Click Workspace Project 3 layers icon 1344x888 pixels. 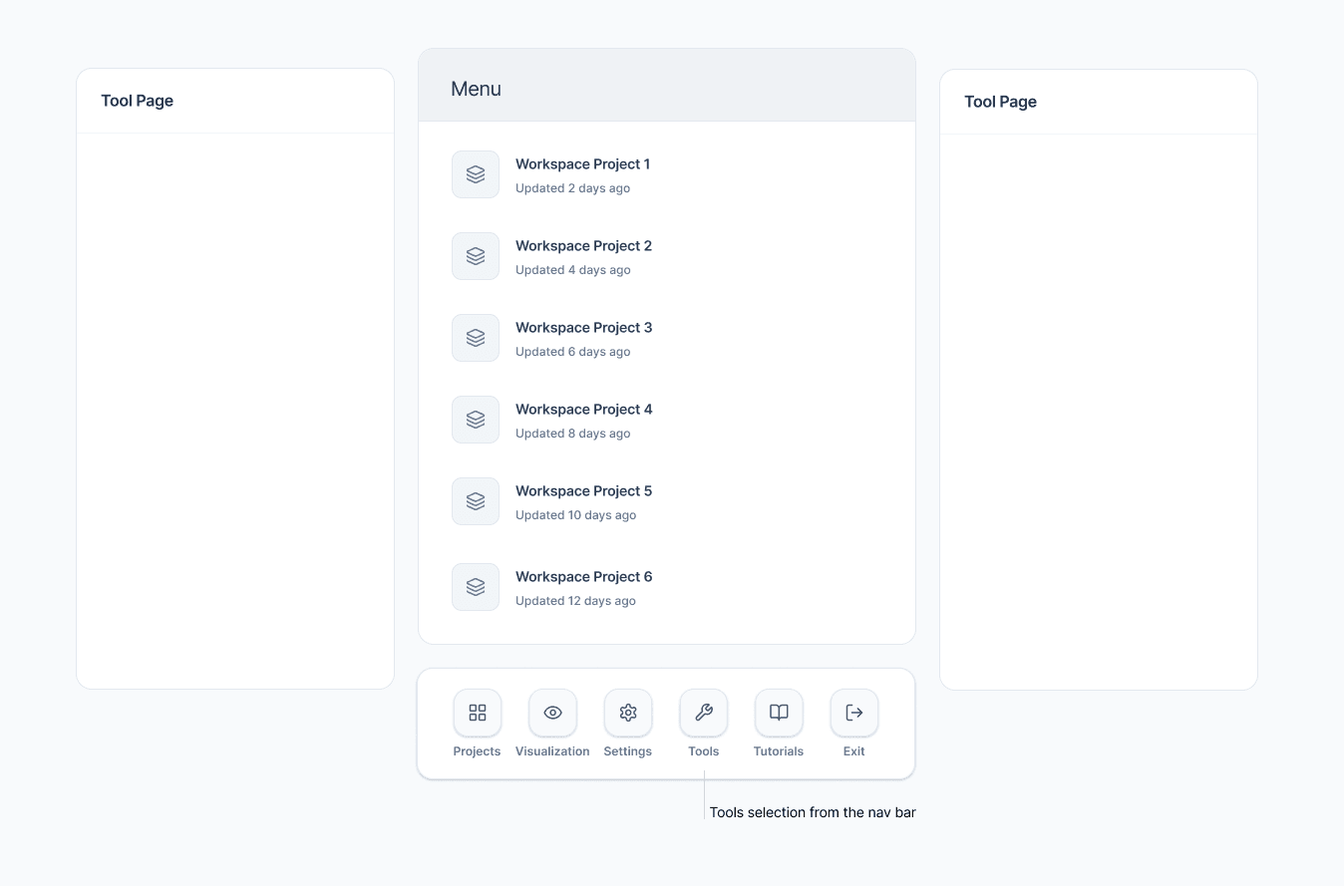click(x=476, y=338)
